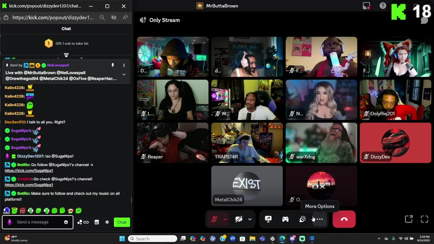Expand the leaderboard triple-line arrow

click(x=66, y=55)
